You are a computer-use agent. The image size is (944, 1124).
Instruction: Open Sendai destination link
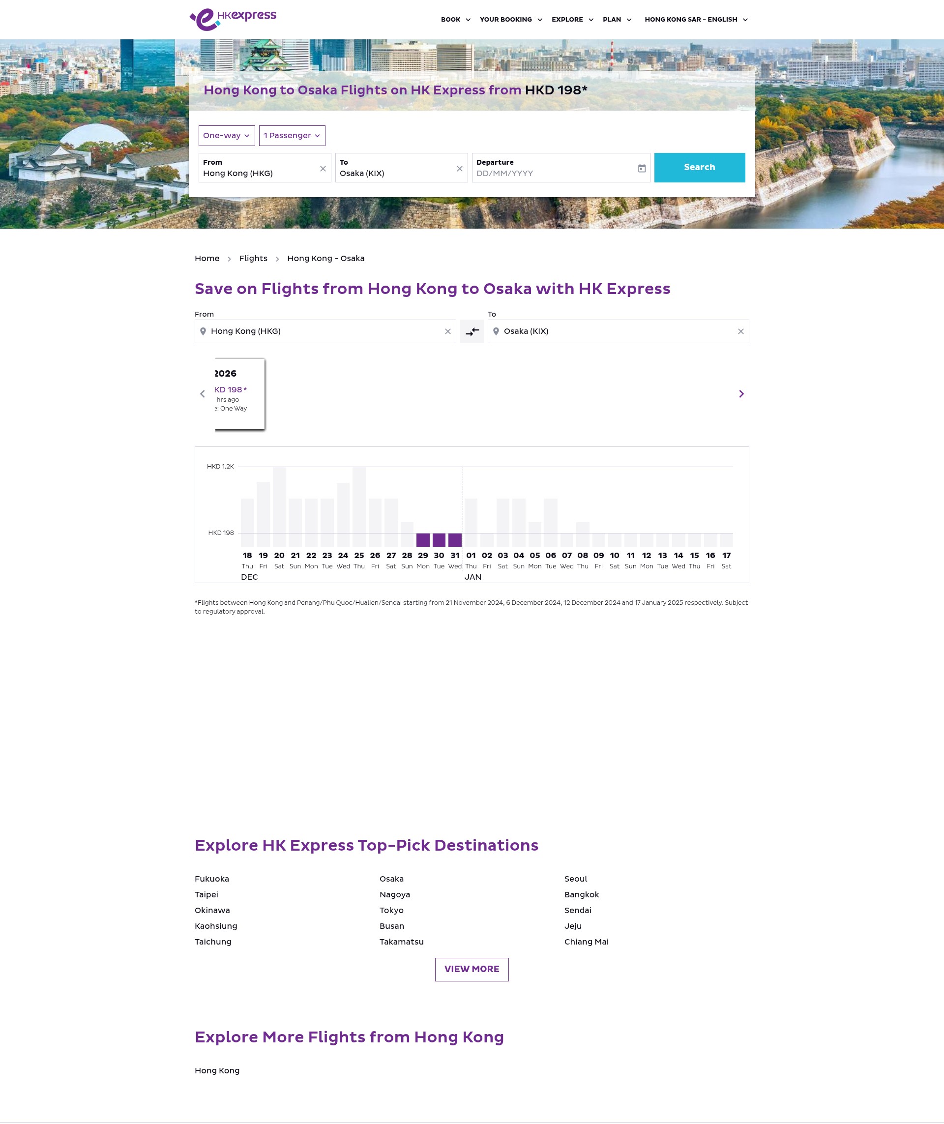click(x=578, y=911)
